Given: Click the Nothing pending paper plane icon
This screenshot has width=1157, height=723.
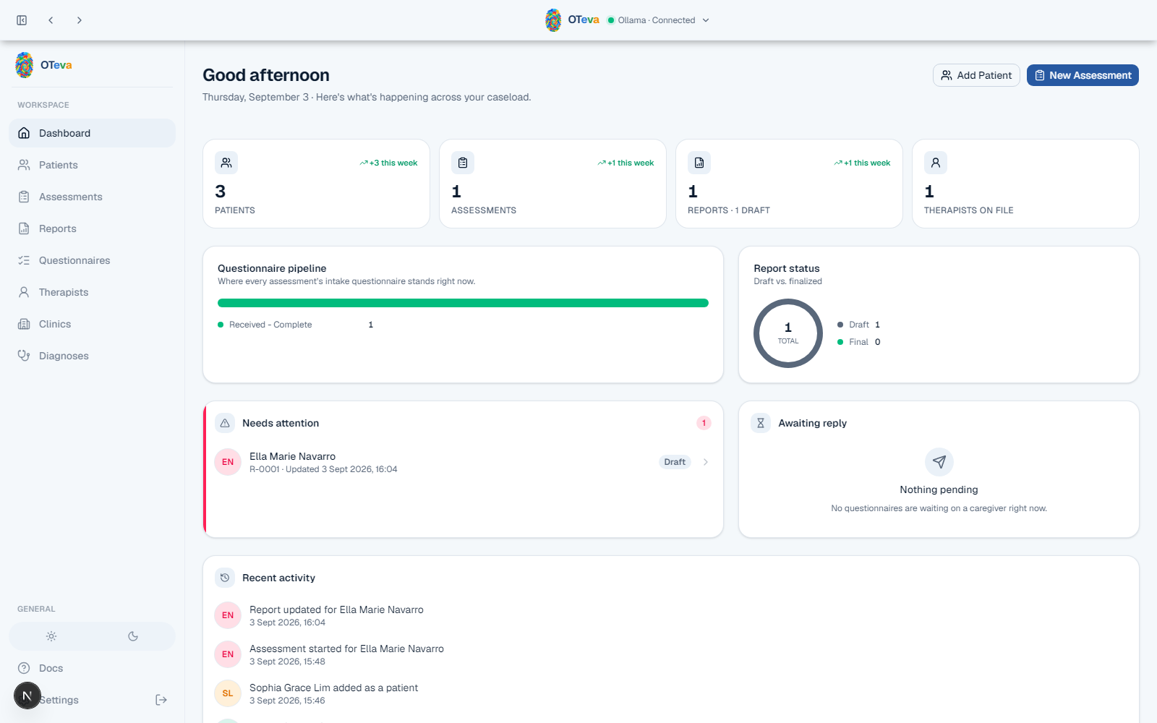Looking at the screenshot, I should click(x=939, y=462).
